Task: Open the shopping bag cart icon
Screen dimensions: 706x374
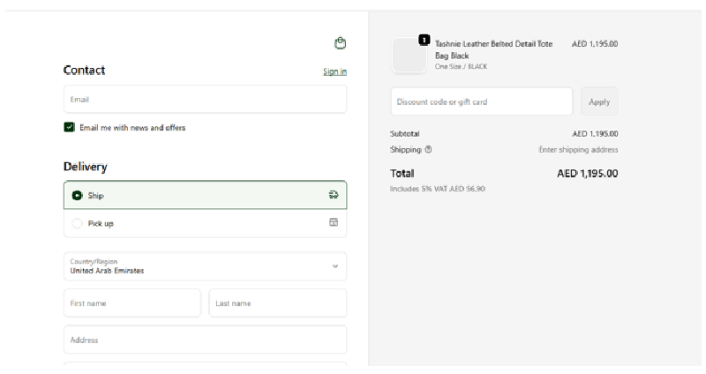Action: coord(340,43)
